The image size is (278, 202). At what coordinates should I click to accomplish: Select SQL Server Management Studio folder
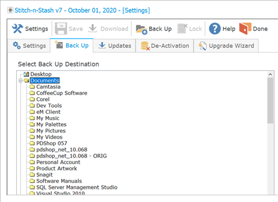(77, 188)
